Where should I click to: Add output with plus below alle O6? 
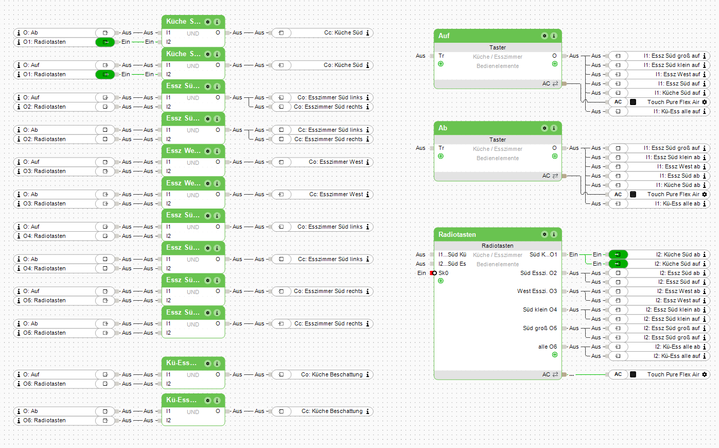click(555, 355)
